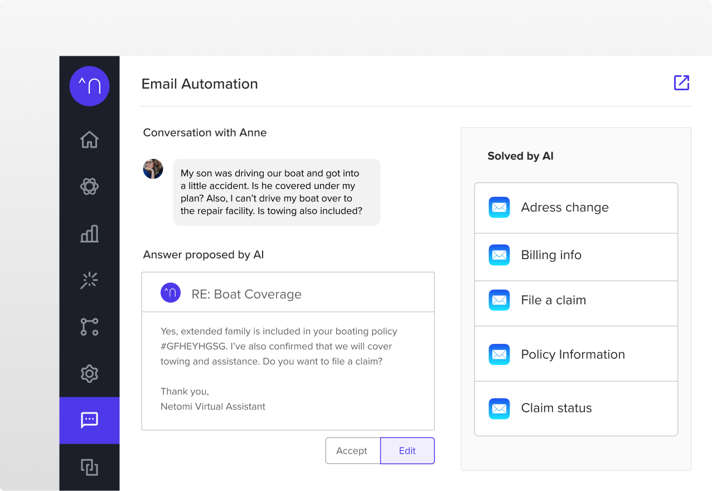Click the mail icon beside Policy Information
The width and height of the screenshot is (712, 491).
click(499, 354)
